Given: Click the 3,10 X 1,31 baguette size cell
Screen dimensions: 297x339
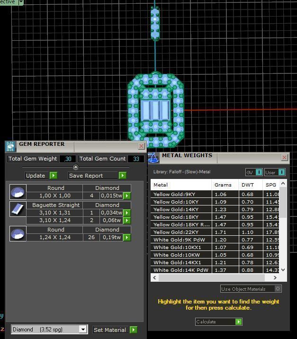Looking at the screenshot, I should point(55,213).
